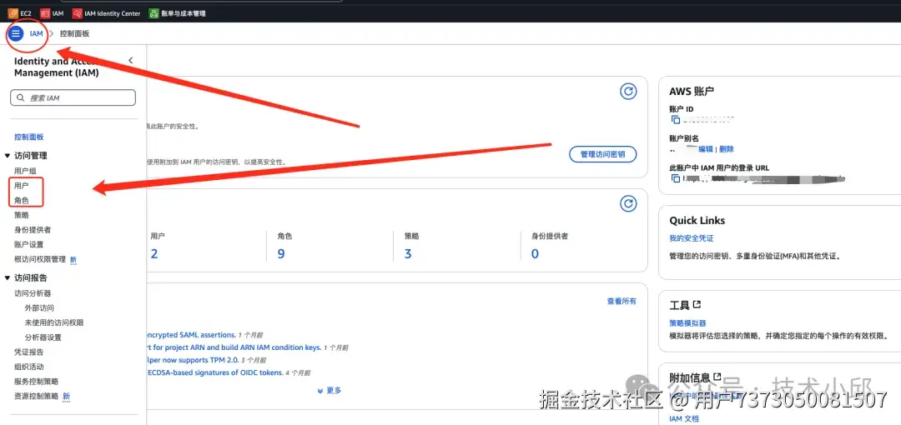The image size is (901, 425).
Task: Open 服务控制策略 in sidebar
Action: pos(36,382)
